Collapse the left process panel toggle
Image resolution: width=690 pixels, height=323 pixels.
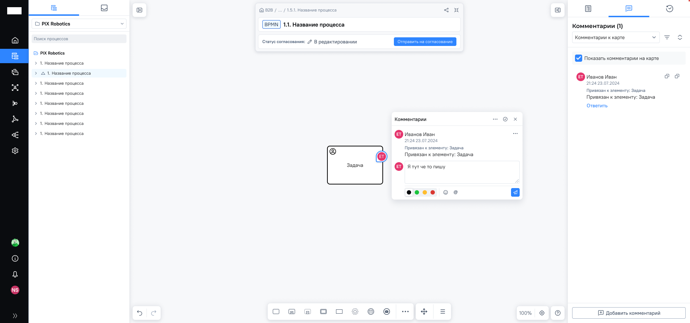click(x=139, y=10)
